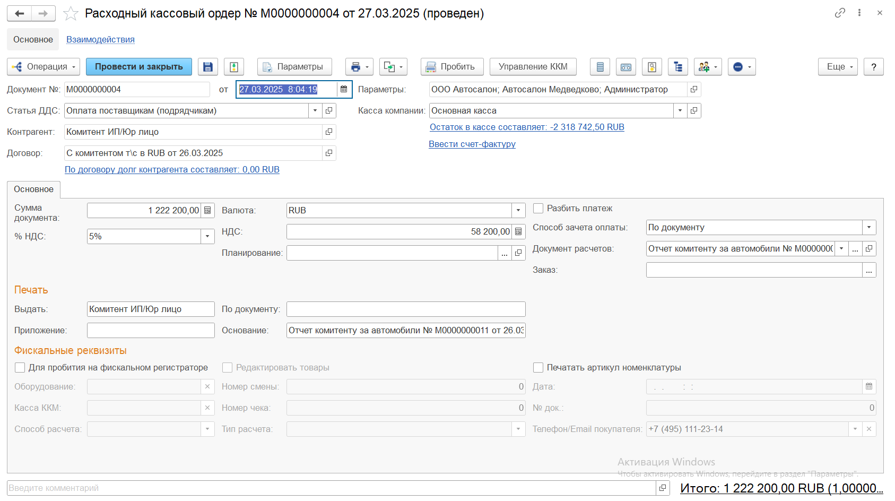
Task: Choose Планирование with ellipsis button
Action: click(505, 253)
